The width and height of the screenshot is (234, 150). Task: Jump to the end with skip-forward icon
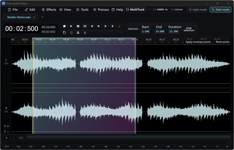[112, 26]
